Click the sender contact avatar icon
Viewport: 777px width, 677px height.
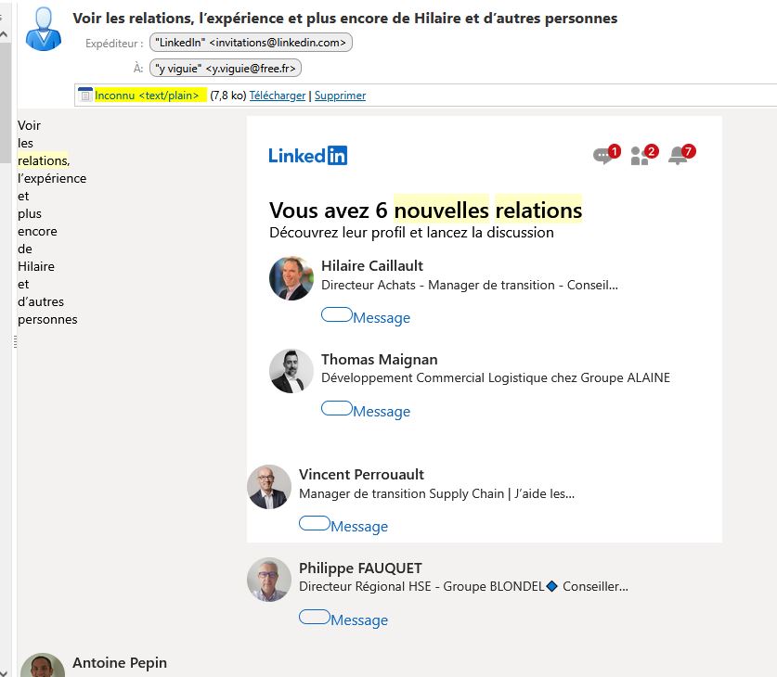[x=42, y=28]
